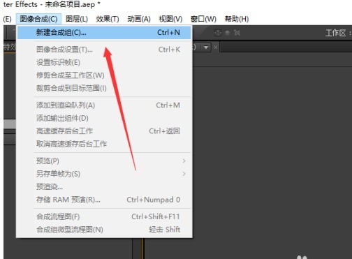Image resolution: width=352 pixels, height=259 pixels.
Task: Select 裁剪合成到目标范围(I)
Action: tap(104, 88)
